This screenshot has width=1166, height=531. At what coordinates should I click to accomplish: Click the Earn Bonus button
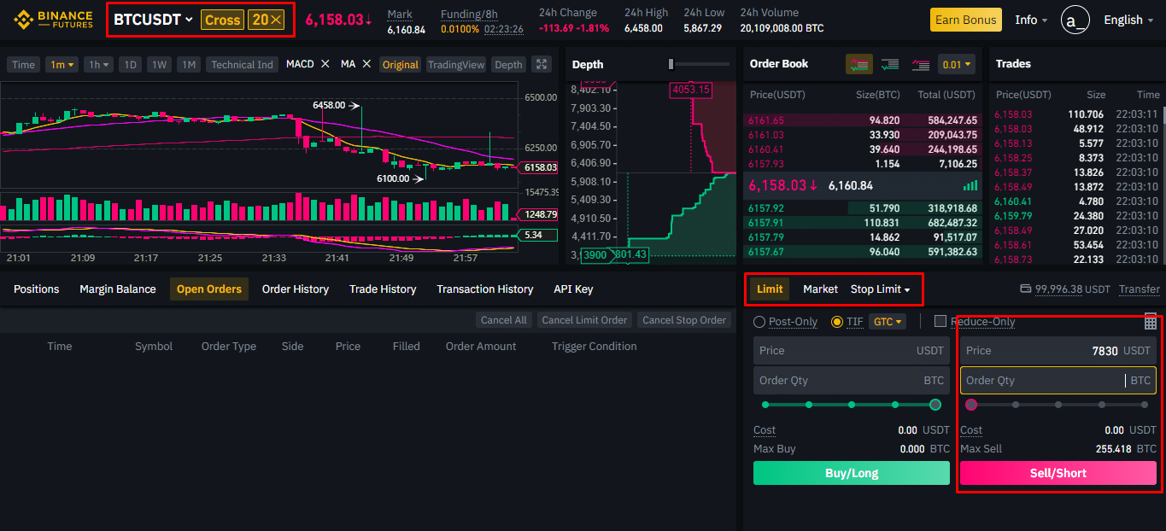click(x=966, y=20)
